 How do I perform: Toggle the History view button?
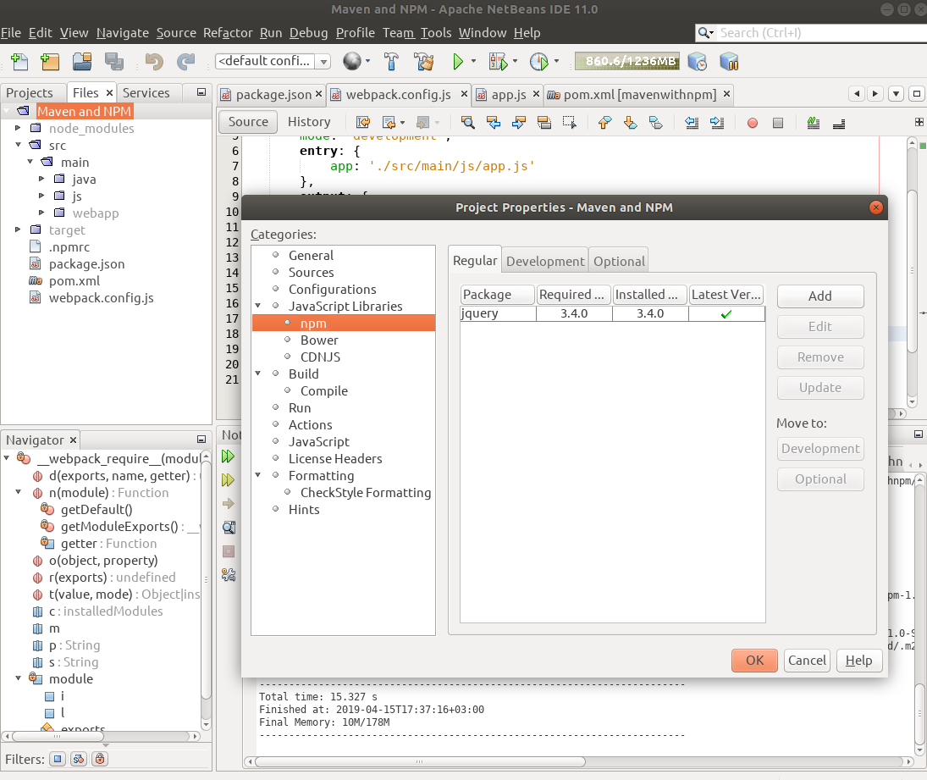click(309, 122)
